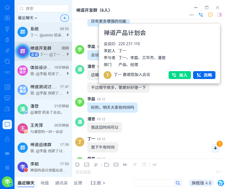The height and width of the screenshot is (189, 226).
Task: Expand the 最近聊天 dropdown
Action: 27,18
